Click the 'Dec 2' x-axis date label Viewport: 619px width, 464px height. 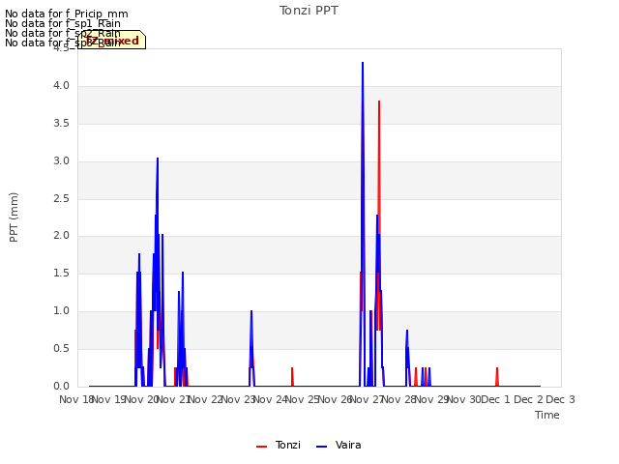tap(528, 399)
